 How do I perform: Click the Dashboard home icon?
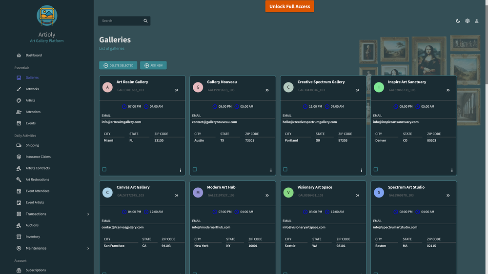(19, 56)
